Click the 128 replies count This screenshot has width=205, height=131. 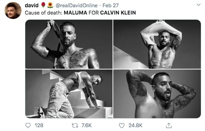coord(39,125)
